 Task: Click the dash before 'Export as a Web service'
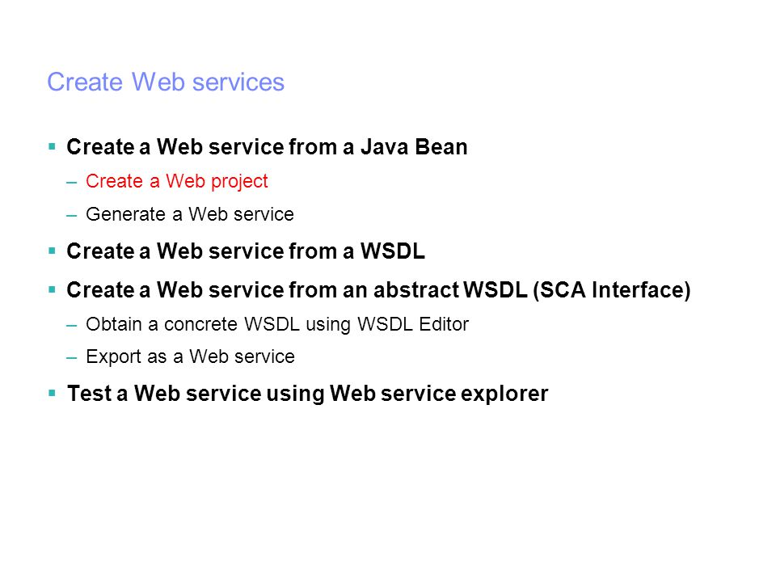click(x=72, y=358)
